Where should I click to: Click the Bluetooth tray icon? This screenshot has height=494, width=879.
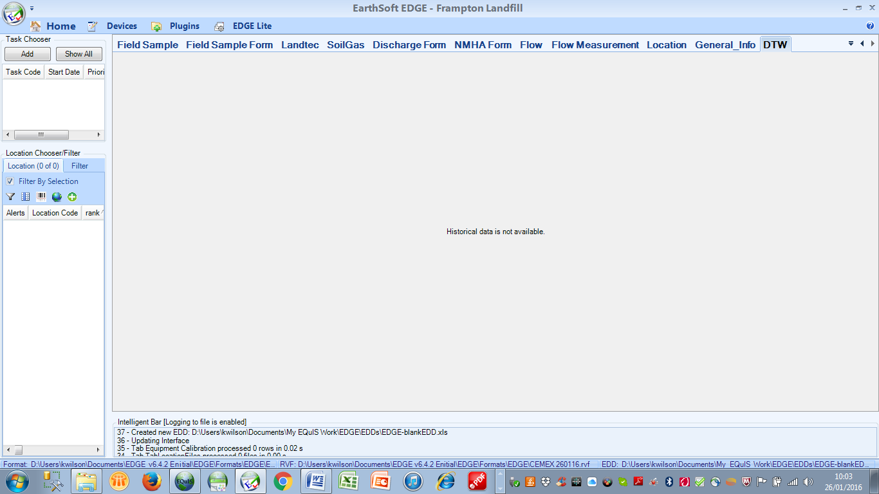click(x=669, y=482)
